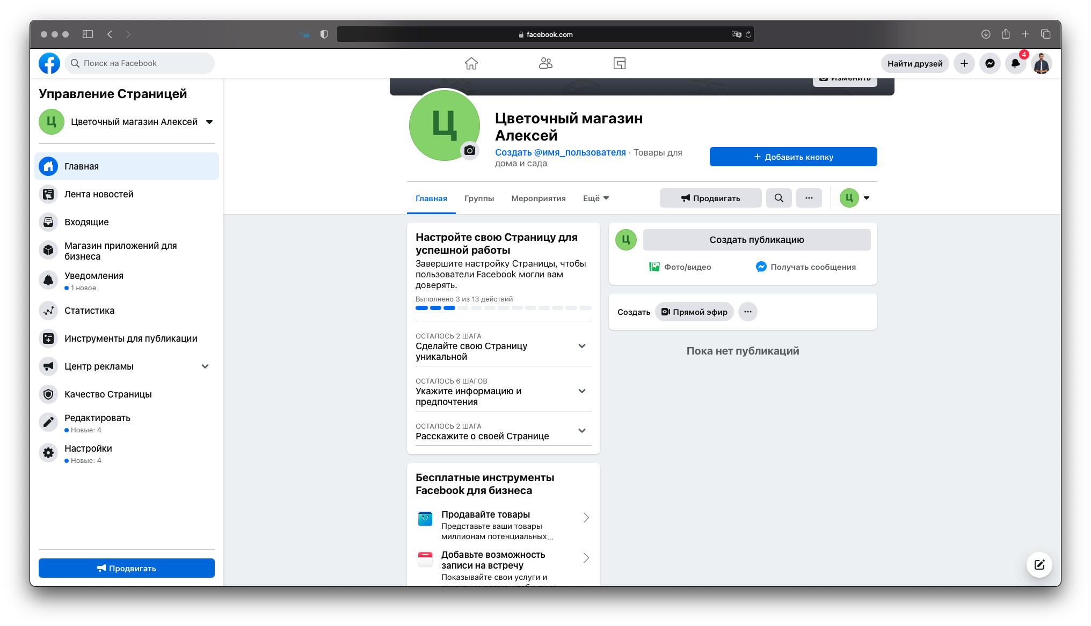Click the camera icon on page avatar
This screenshot has height=626, width=1091.
click(470, 151)
